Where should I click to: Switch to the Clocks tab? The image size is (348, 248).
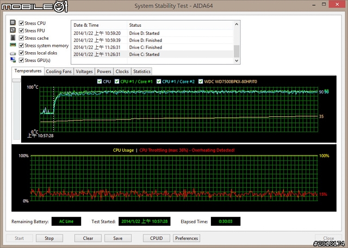[x=122, y=71]
